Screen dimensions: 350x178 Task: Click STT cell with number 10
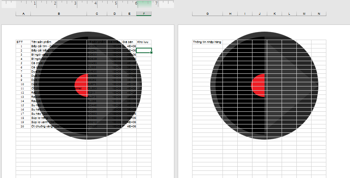click(x=23, y=84)
